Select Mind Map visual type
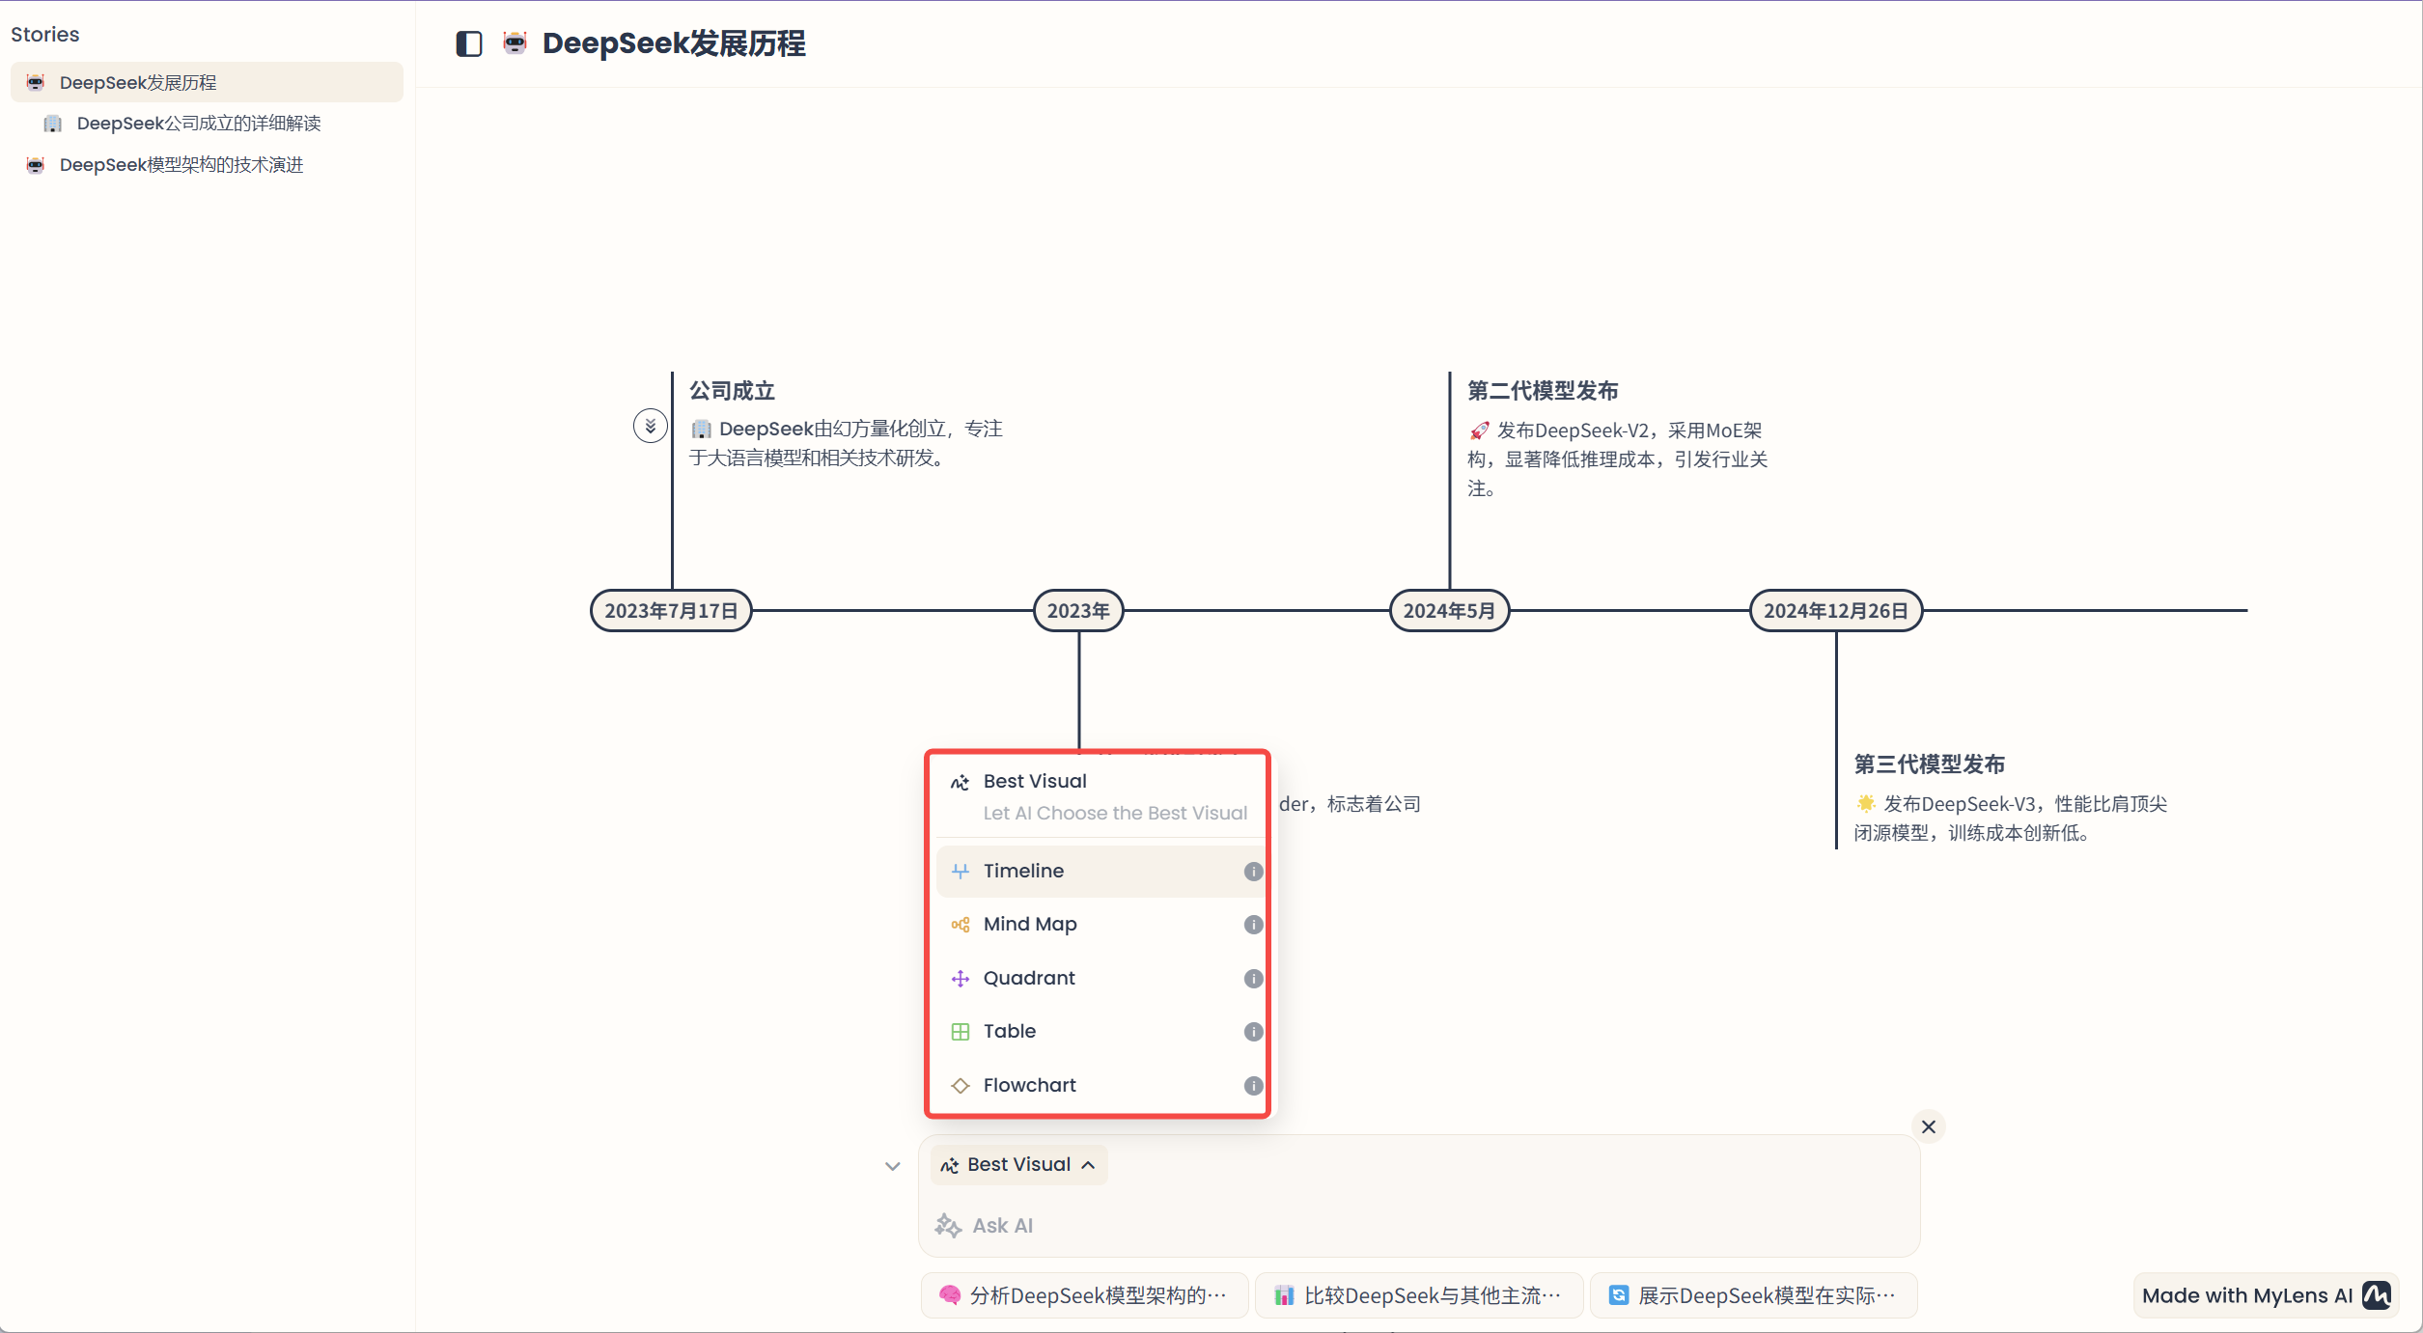Image resolution: width=2423 pixels, height=1333 pixels. (1030, 925)
